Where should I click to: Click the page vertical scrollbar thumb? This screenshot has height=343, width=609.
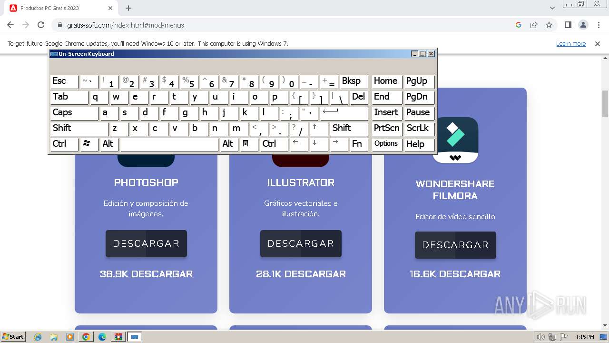pyautogui.click(x=605, y=103)
